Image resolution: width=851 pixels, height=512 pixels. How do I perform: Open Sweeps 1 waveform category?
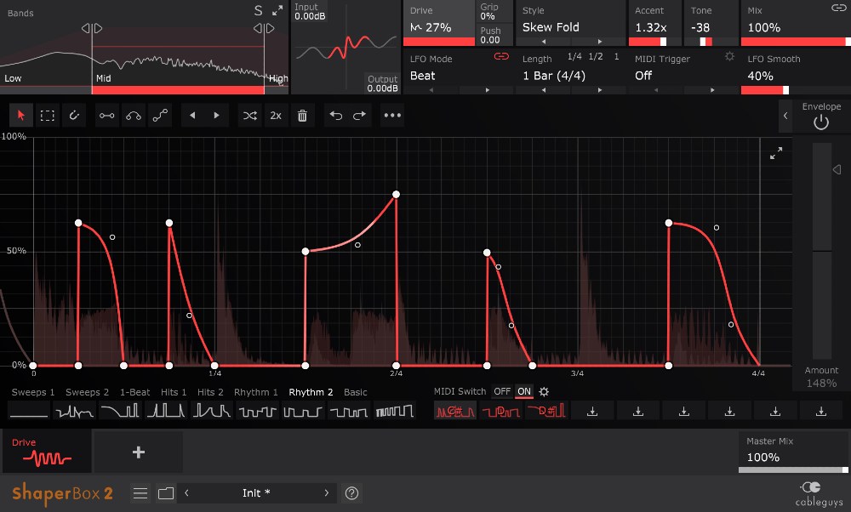(x=33, y=392)
